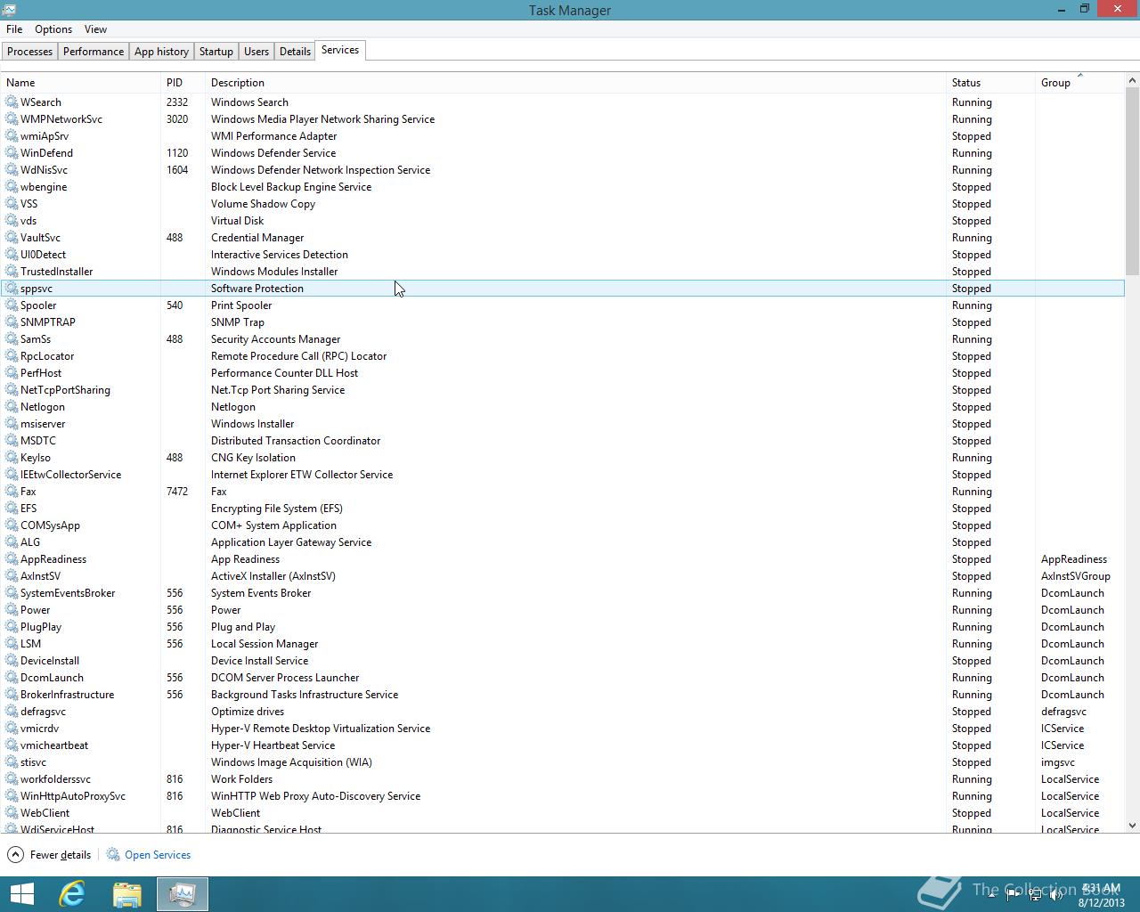
Task: Click the volume speaker tray icon
Action: click(1056, 896)
